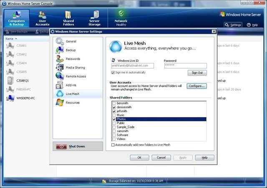Select the General settings icon

click(60, 41)
